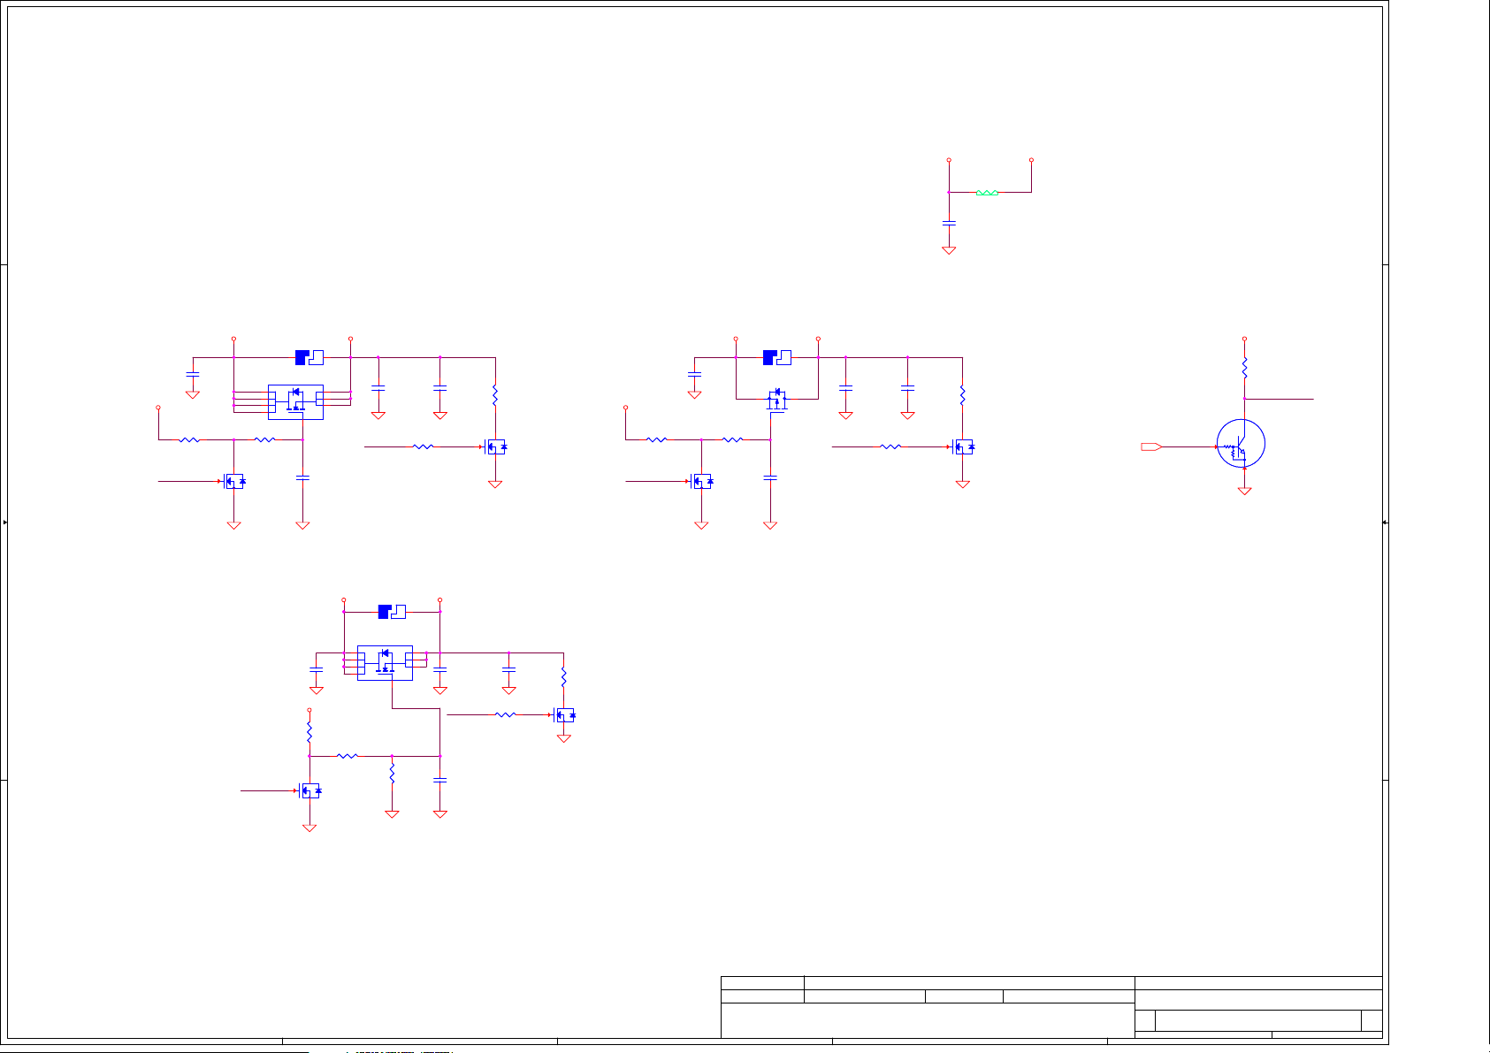Select the leftmost capacitor of the bottom circuit

(x=317, y=670)
